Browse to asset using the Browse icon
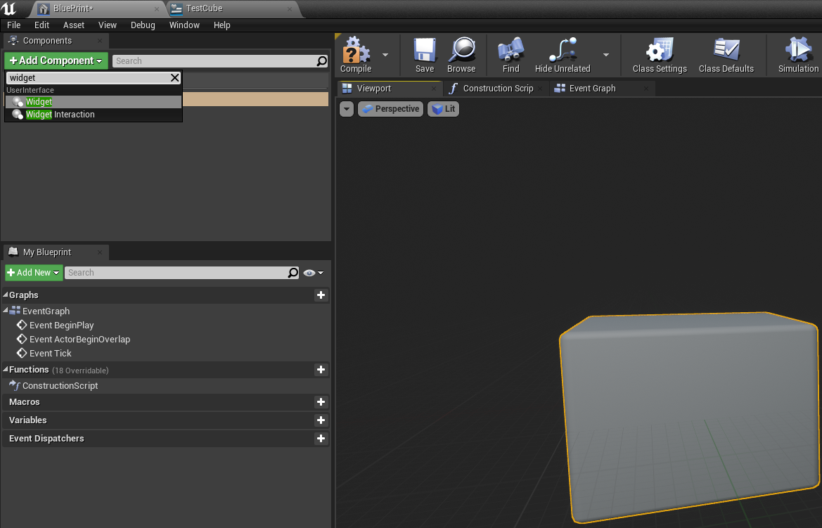Viewport: 822px width, 528px height. click(x=461, y=55)
